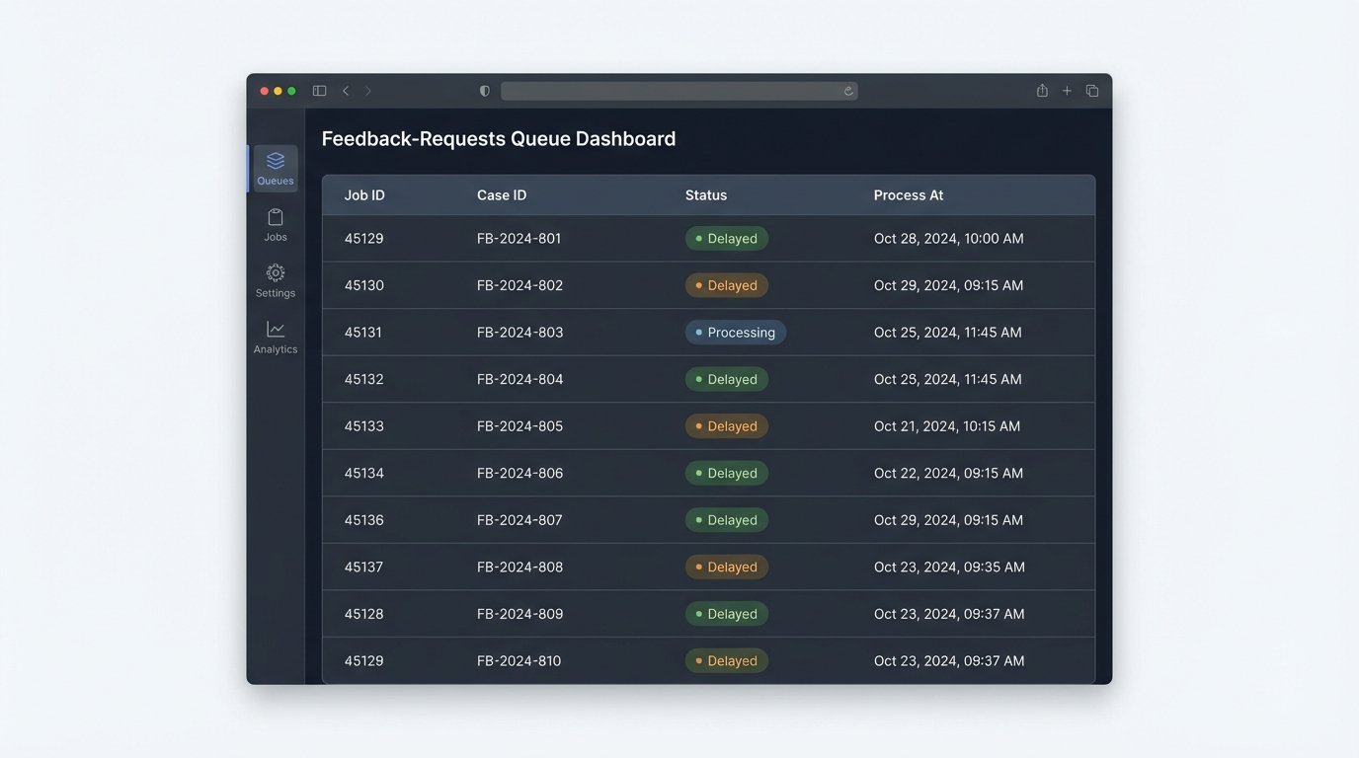Reload the page using refresh icon
This screenshot has width=1359, height=758.
(x=847, y=91)
